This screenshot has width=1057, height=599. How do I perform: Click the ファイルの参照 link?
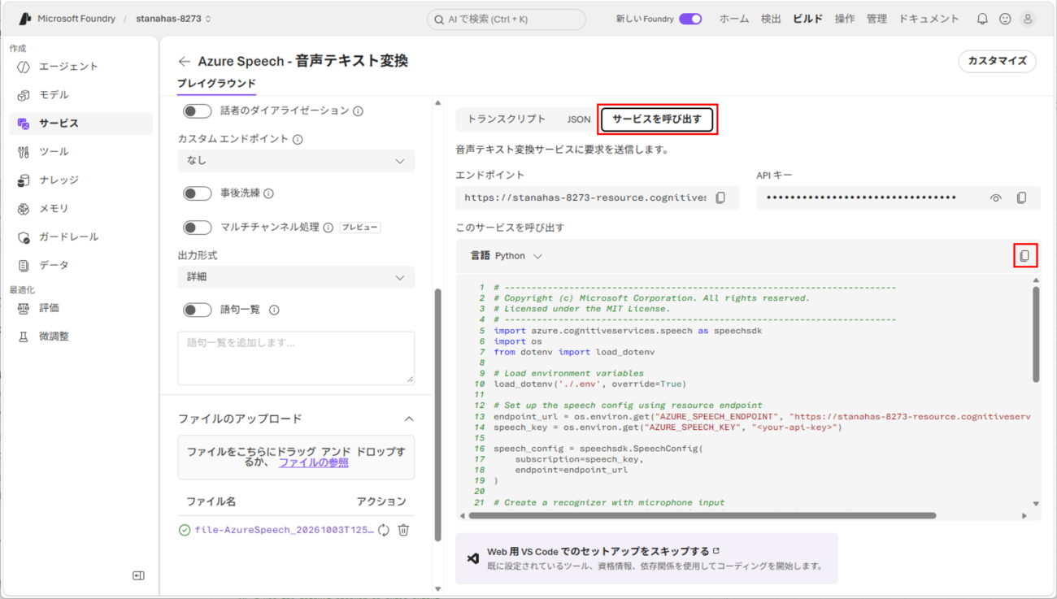tap(313, 462)
